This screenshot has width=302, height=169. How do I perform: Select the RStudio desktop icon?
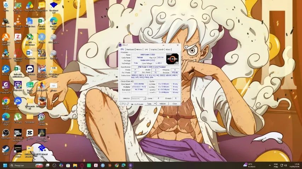pos(42,38)
